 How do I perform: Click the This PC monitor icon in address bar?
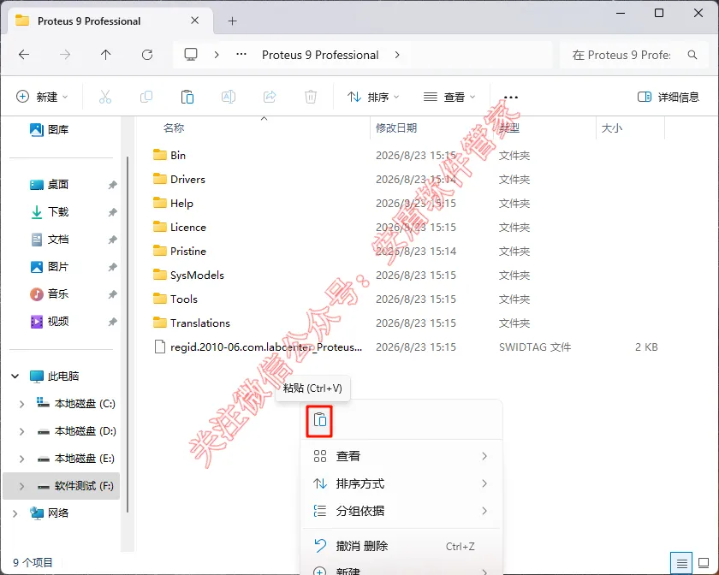click(x=191, y=55)
